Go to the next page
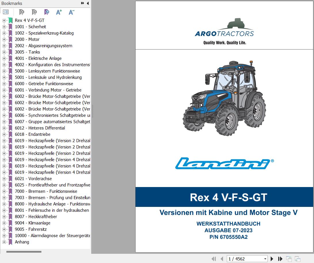The width and height of the screenshot is (314, 263). pos(272,259)
